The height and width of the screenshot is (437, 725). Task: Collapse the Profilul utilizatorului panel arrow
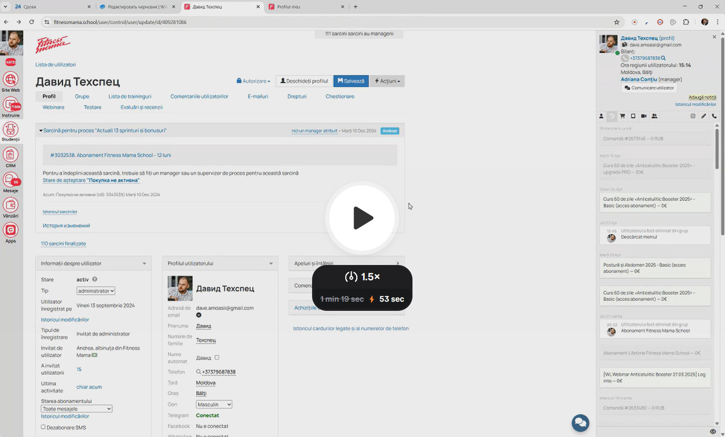(271, 264)
